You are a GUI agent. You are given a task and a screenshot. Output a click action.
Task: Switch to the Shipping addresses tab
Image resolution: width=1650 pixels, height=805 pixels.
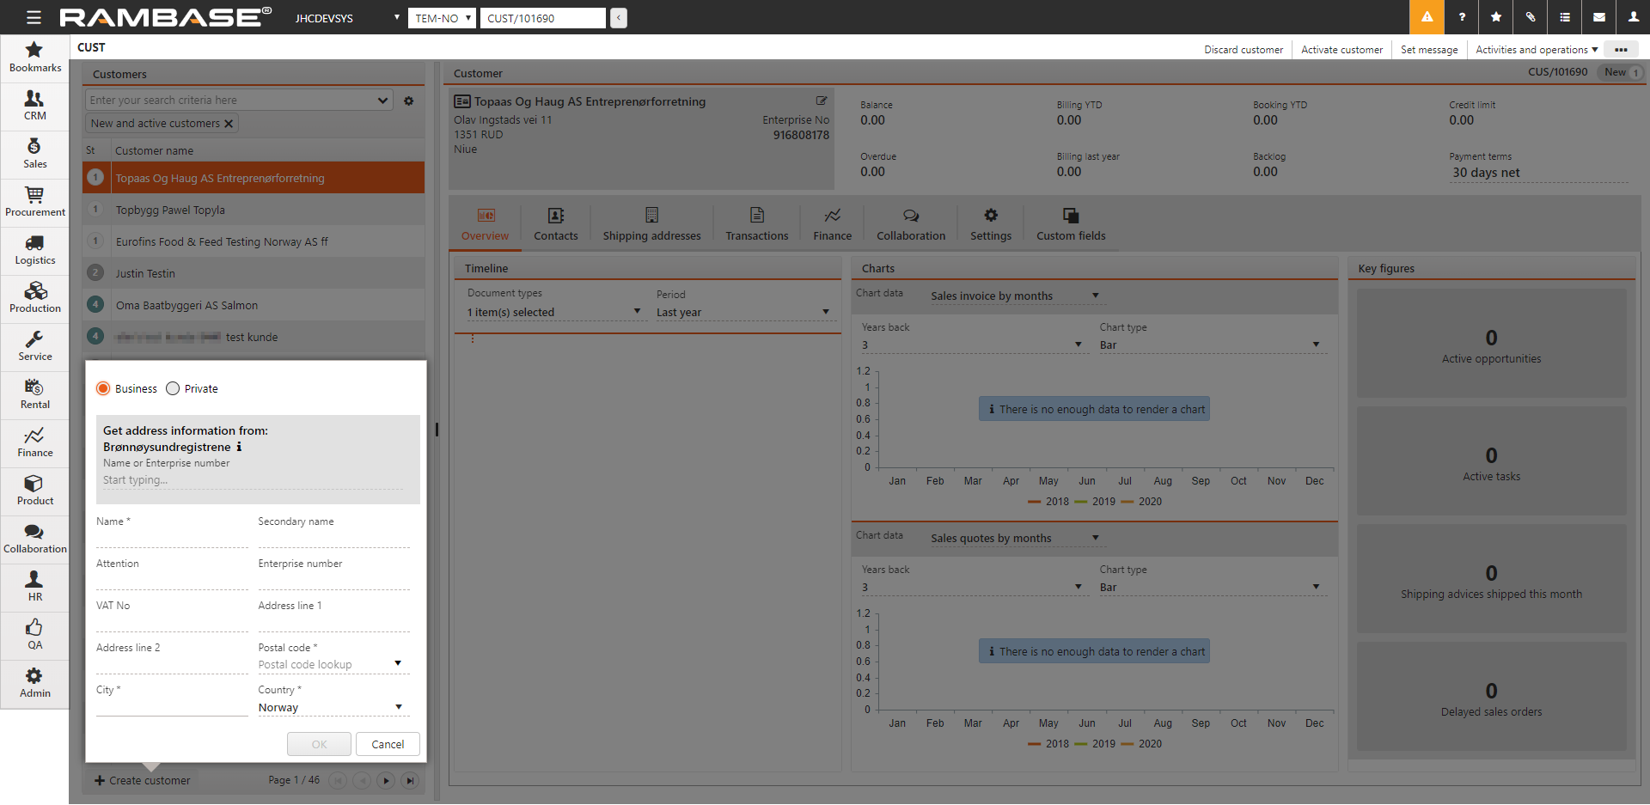[651, 224]
